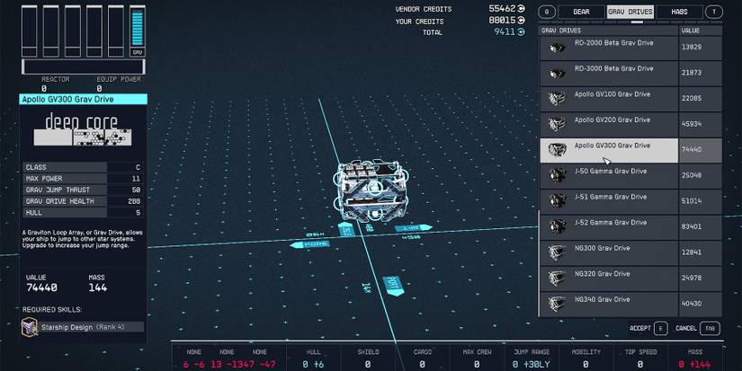Click the vendor credits currency symbol
Screen dimensions: 742x371
[x=521, y=8]
